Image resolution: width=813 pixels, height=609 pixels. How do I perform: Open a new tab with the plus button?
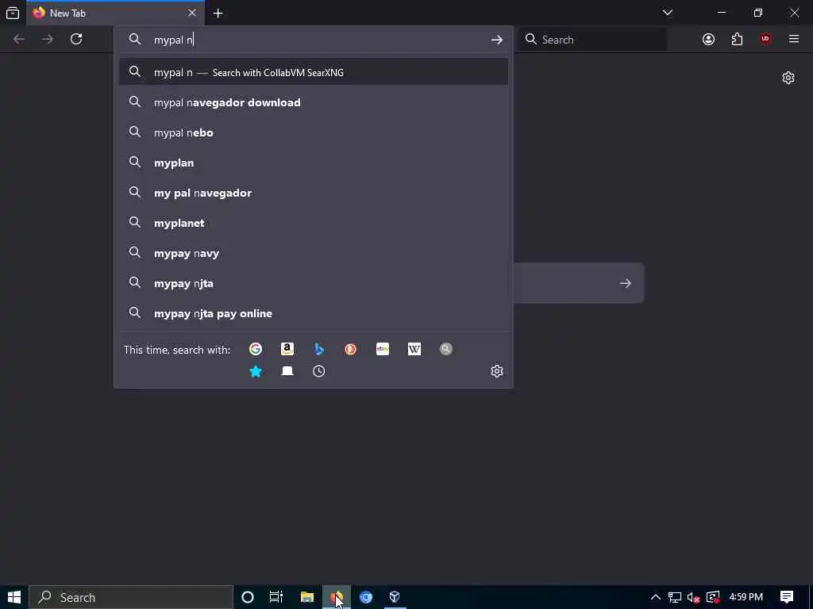click(218, 13)
